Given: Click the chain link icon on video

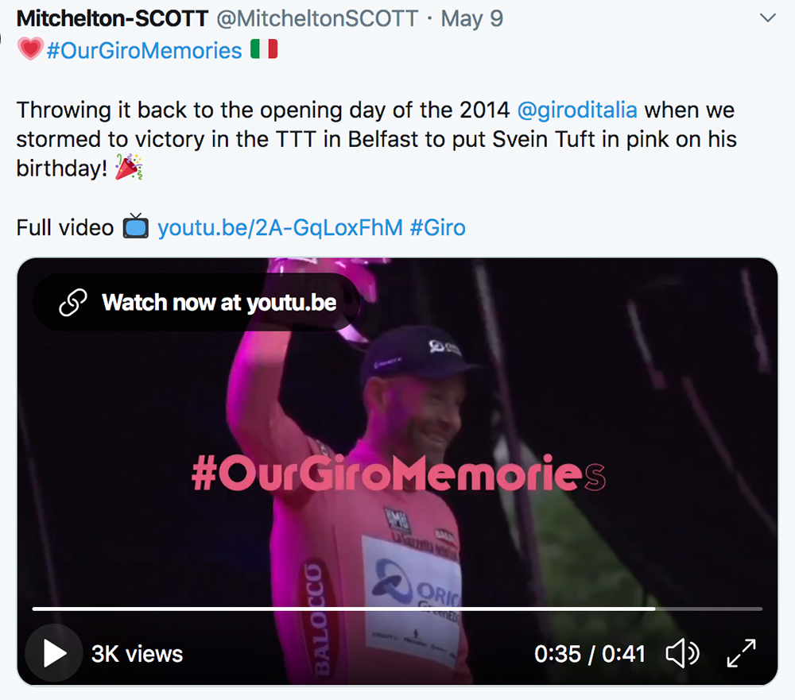Looking at the screenshot, I should (x=73, y=303).
